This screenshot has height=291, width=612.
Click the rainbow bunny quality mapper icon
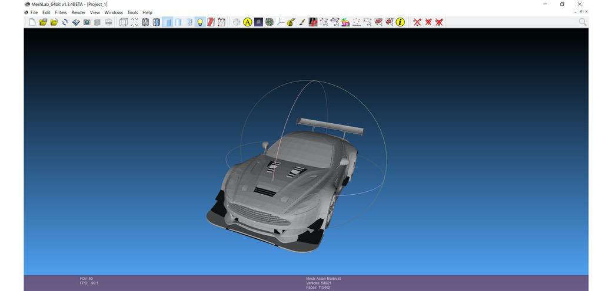point(345,22)
